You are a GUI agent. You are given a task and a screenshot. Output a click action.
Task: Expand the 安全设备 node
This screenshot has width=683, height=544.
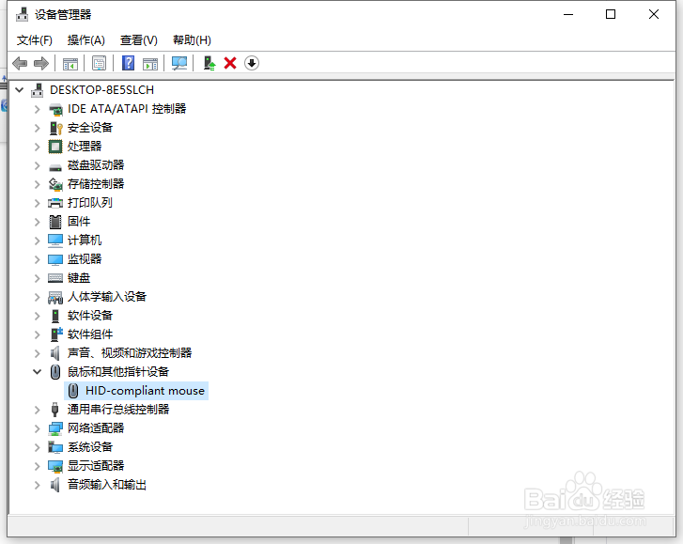coord(37,128)
